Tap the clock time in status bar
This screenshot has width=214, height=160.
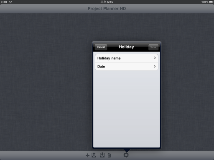coord(107,2)
